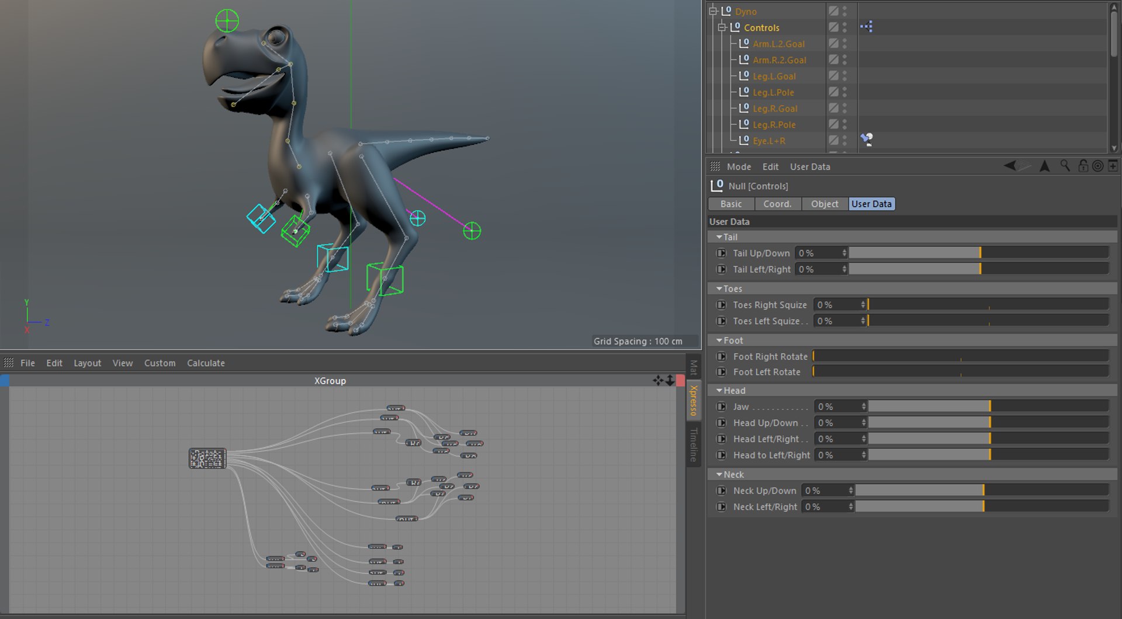The height and width of the screenshot is (619, 1122).
Task: Click the red corner square of XGroup
Action: 680,381
